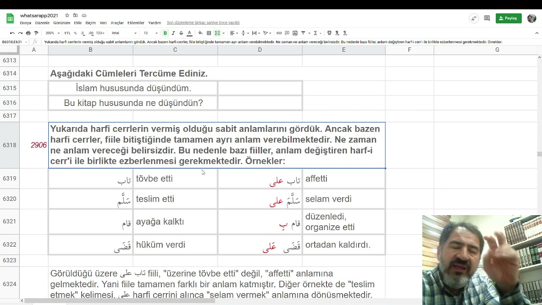Open the Google account avatar
The width and height of the screenshot is (542, 305).
coord(532,18)
